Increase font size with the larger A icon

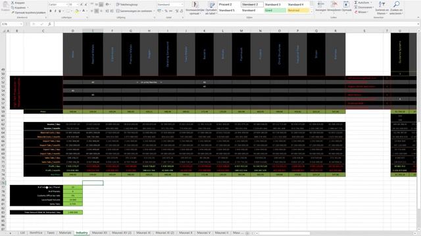pyautogui.click(x=82, y=5)
